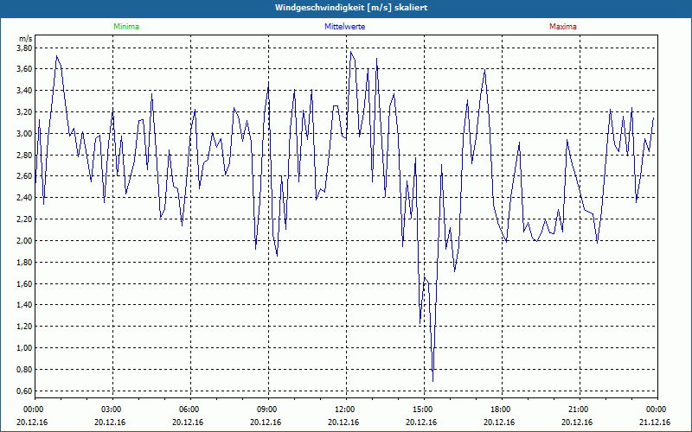The height and width of the screenshot is (432, 692).
Task: Click the 2,60 y-axis value
Action: 25,176
